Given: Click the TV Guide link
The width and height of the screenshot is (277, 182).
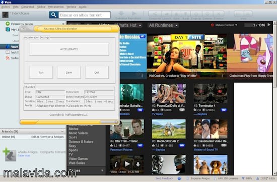Looking at the screenshot, I should [158, 114].
